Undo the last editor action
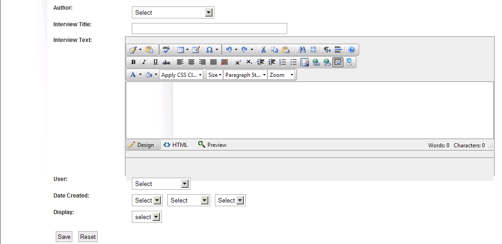The width and height of the screenshot is (502, 244). pyautogui.click(x=229, y=50)
